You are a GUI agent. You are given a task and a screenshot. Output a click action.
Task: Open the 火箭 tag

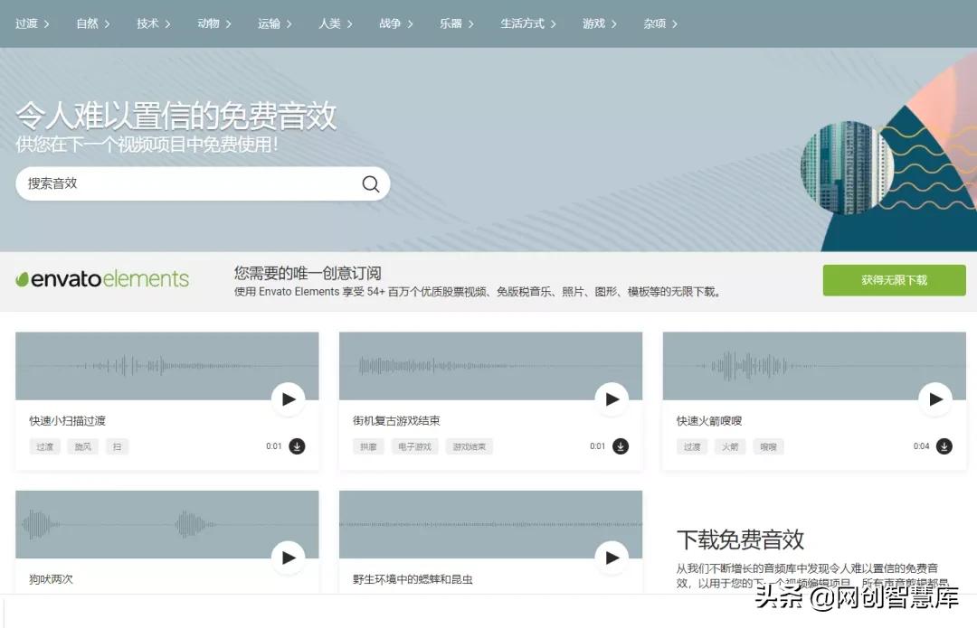click(730, 446)
